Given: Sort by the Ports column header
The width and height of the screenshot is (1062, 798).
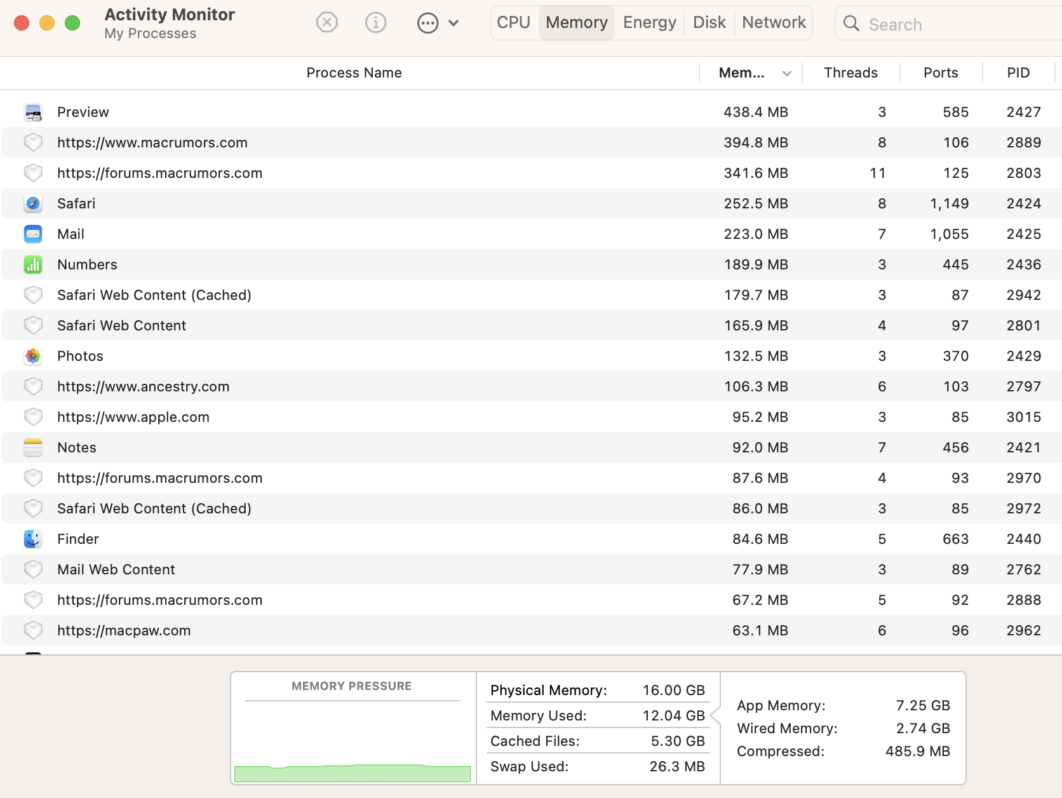Looking at the screenshot, I should click(x=941, y=72).
